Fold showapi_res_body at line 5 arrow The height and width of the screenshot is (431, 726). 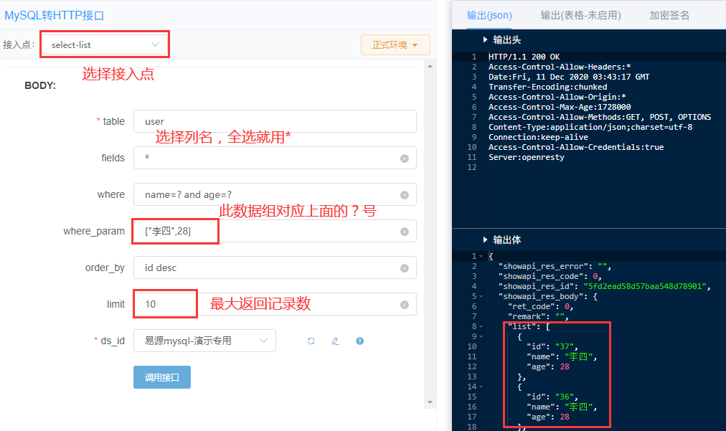pyautogui.click(x=481, y=296)
